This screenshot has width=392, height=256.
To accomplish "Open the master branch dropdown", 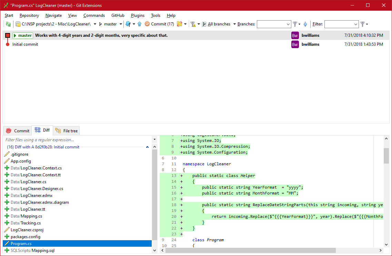I will [121, 24].
